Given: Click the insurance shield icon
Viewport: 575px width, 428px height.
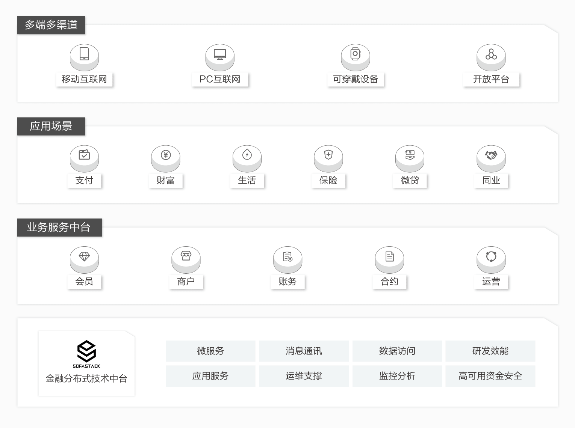Looking at the screenshot, I should coord(328,155).
